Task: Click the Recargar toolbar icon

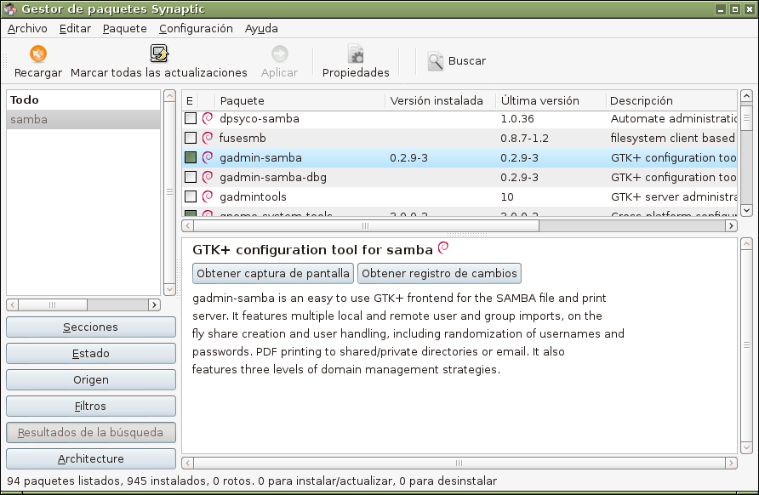Action: pyautogui.click(x=37, y=54)
